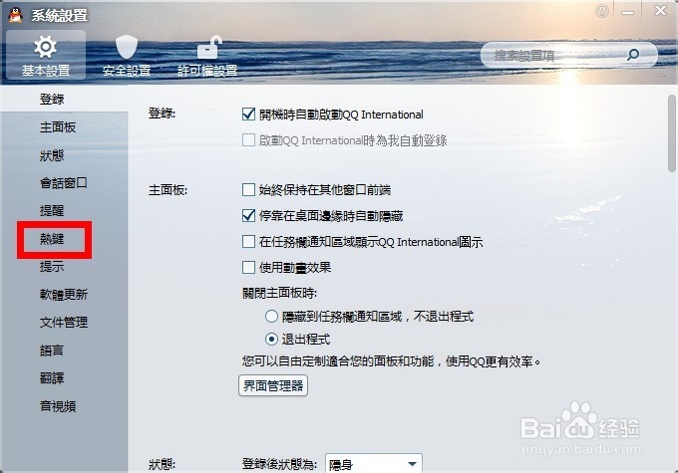Image resolution: width=678 pixels, height=473 pixels.
Task: Minimize the 系統設置 window
Action: 628,12
